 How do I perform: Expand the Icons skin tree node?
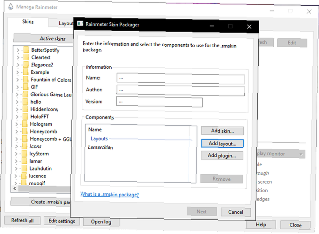[x=17, y=146]
